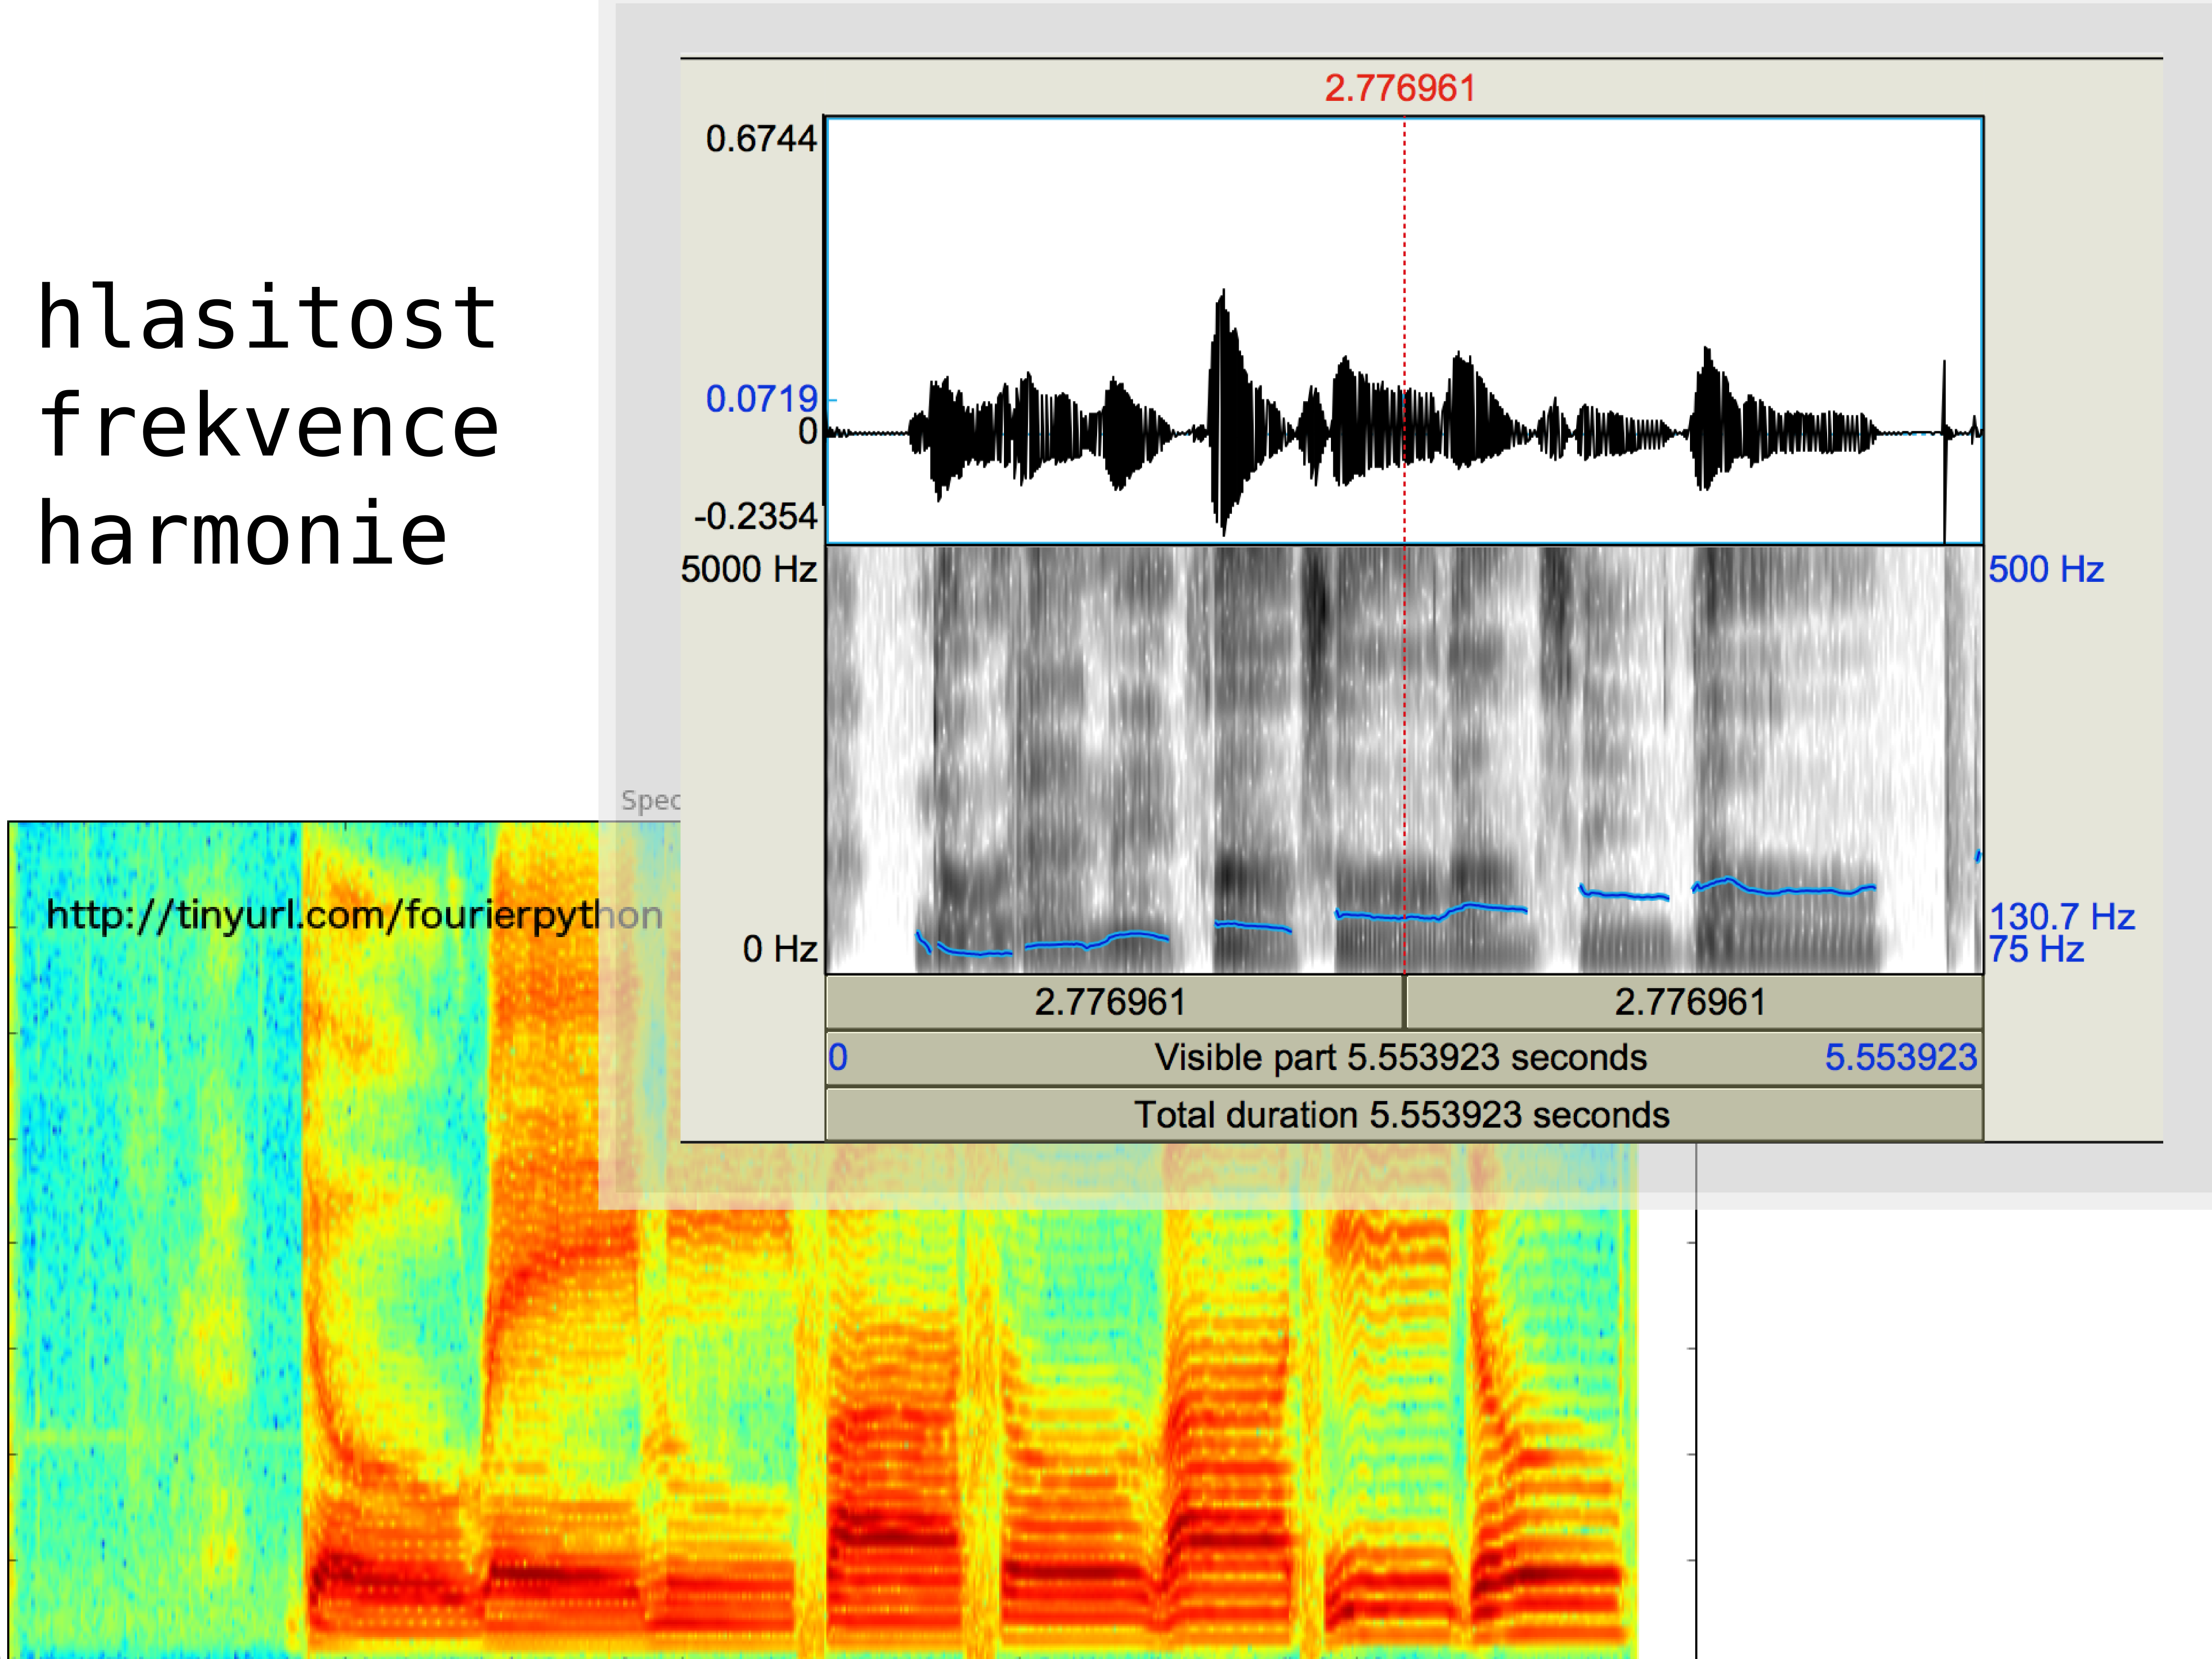Click the 0 Hz spectrogram bottom label
The height and width of the screenshot is (1659, 2212).
coord(780,949)
